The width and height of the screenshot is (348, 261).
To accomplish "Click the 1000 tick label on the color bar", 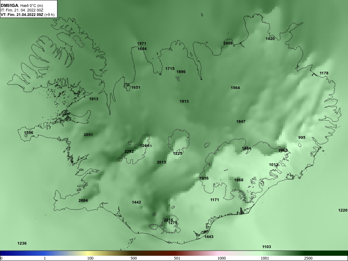I will [221, 258].
